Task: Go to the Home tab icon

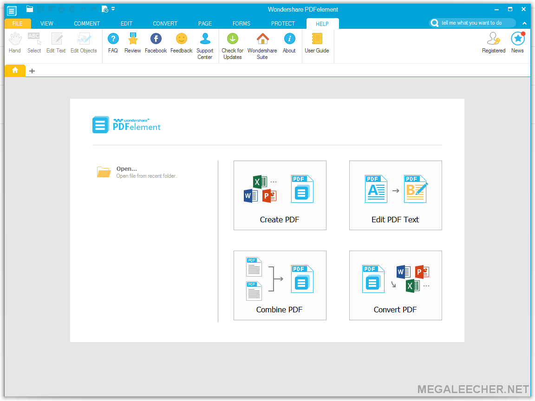Action: pyautogui.click(x=15, y=71)
